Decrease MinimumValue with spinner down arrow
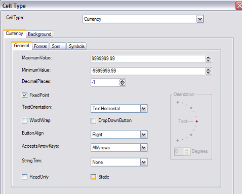Viewport: 242px width, 194px height. coord(208,73)
